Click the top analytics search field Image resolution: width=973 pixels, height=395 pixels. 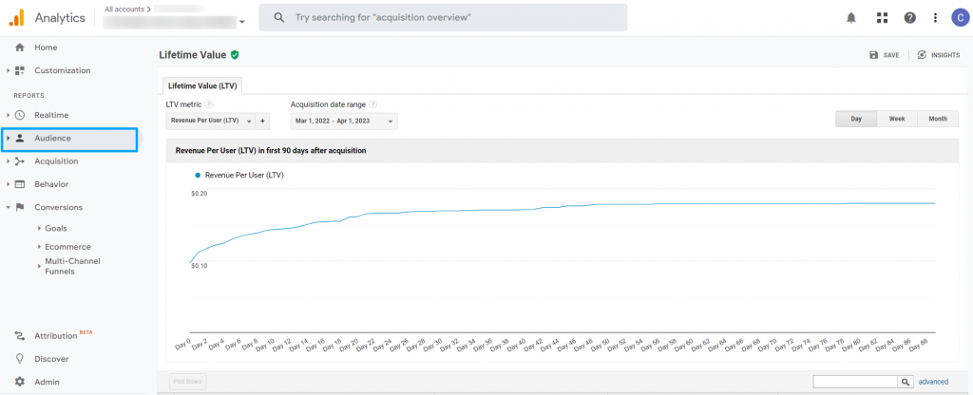(443, 17)
